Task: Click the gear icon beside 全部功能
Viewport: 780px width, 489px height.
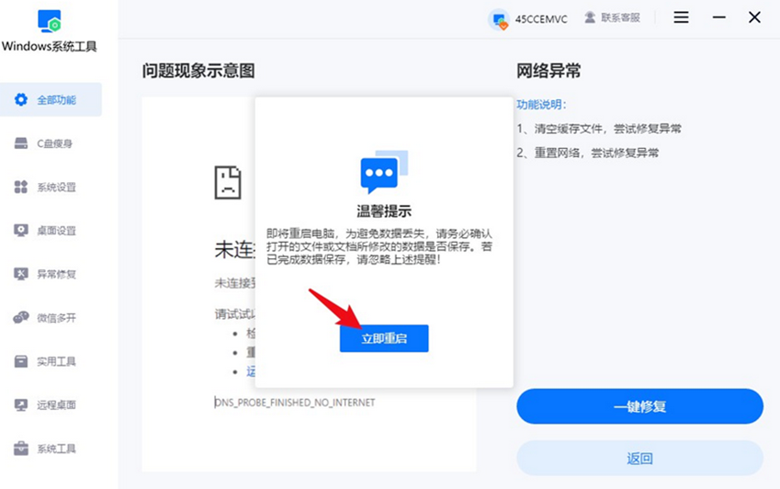Action: (x=21, y=99)
